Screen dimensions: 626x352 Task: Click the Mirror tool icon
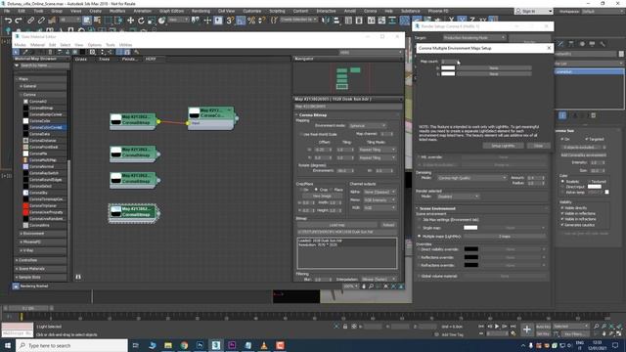pos(326,21)
